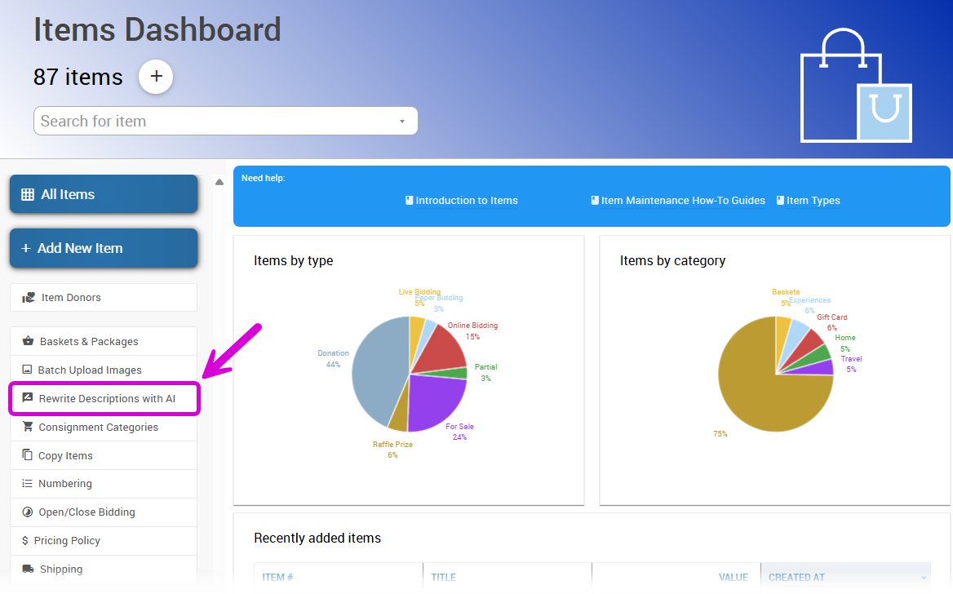
Task: Select Copy Items entry
Action: click(x=104, y=455)
